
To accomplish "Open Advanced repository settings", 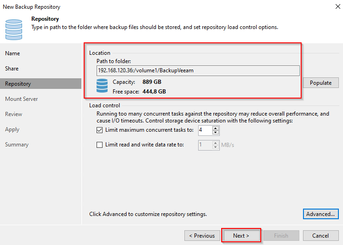I will click(x=320, y=214).
